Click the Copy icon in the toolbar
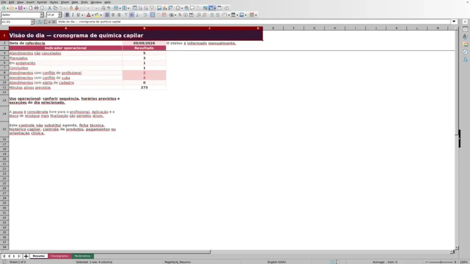This screenshot has height=264, width=470. pos(55,8)
